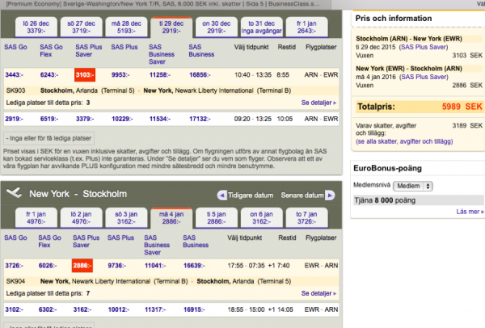
Task: Select the to 7 jan return tab
Action: click(x=318, y=217)
